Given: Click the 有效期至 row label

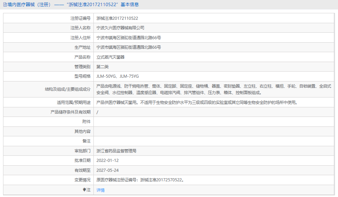Looking at the screenshot, I should [x=82, y=170].
